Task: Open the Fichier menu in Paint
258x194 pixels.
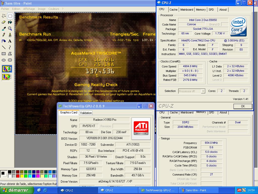Action: tap(5, 9)
